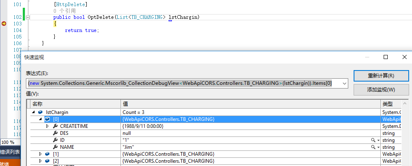The image size is (412, 166).
Task: Expand the [2] item node
Action: (40, 161)
